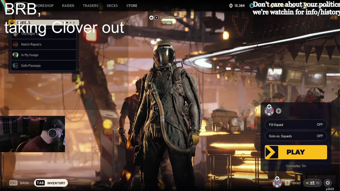
Task: Click the plus icon beside DrunkenSynder name
Action: coord(156,18)
